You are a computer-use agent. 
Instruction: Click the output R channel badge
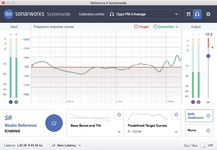199,102
